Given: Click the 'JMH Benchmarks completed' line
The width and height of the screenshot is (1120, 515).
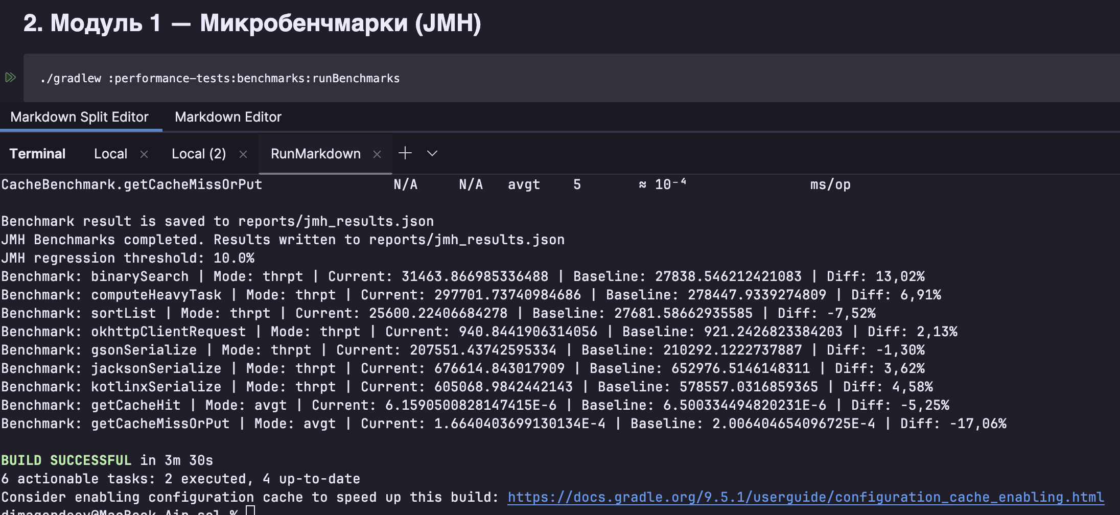Looking at the screenshot, I should tap(283, 240).
